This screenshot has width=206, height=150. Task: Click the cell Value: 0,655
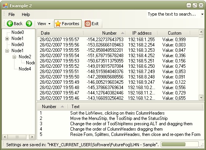[174, 98]
